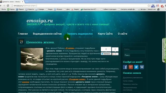Follow the orange рассказ link
The image size is (166, 93).
coord(26,82)
